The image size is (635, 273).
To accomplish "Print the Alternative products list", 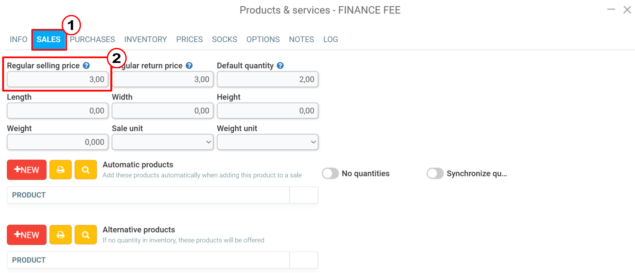I will tap(60, 235).
